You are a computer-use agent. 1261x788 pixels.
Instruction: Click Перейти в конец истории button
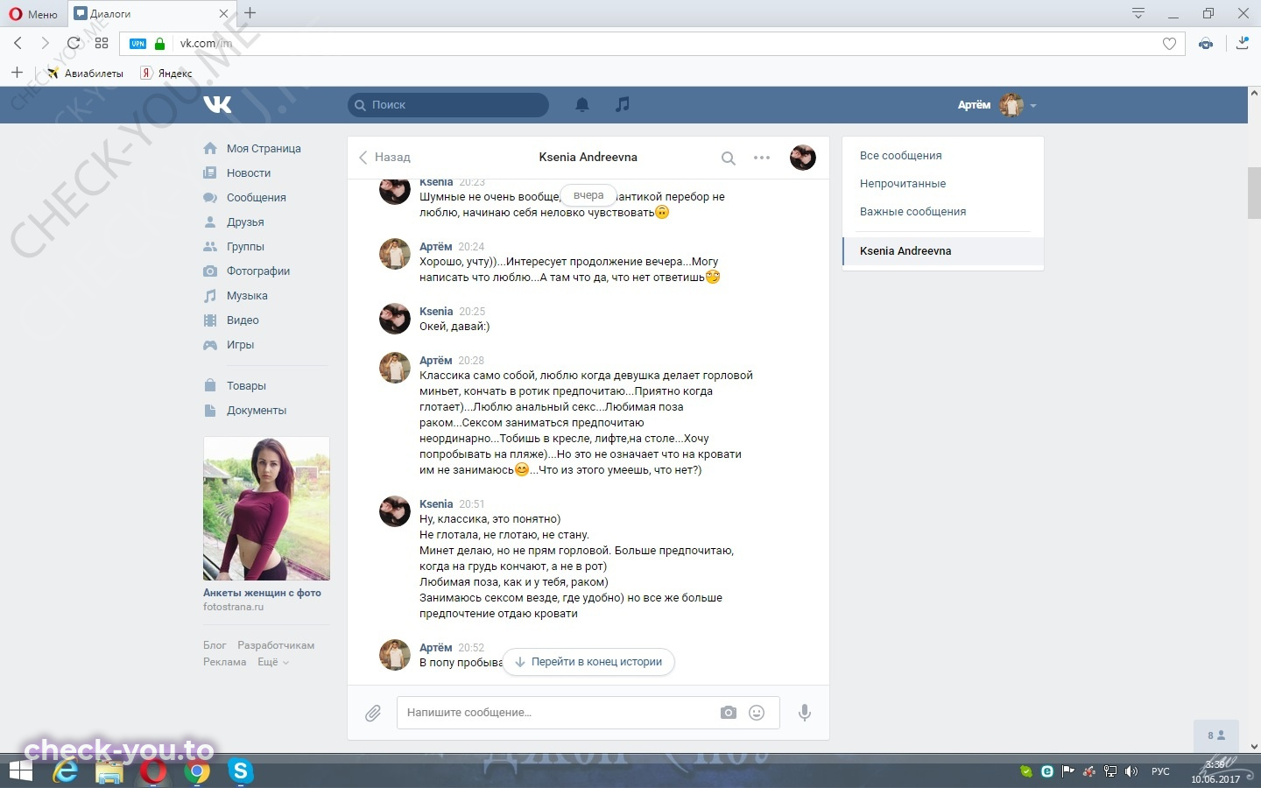(588, 662)
